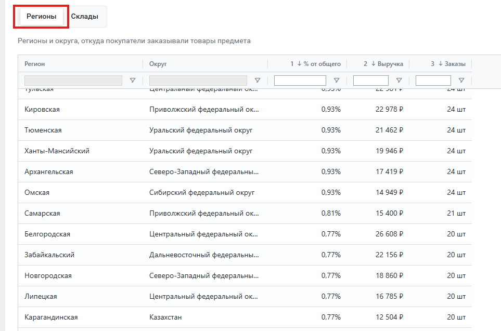
Task: Click the Заказы filter input box
Action: point(433,81)
